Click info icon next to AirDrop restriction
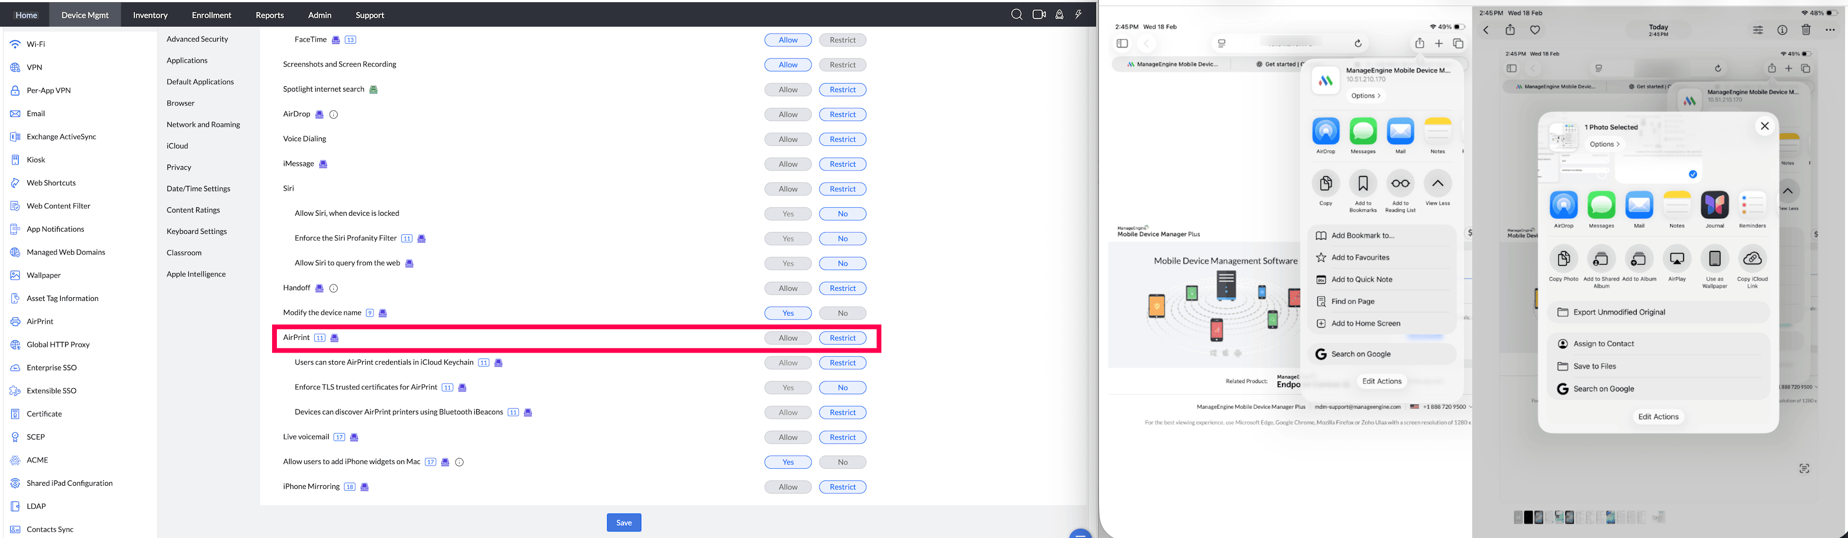Image resolution: width=1848 pixels, height=538 pixels. pos(333,115)
